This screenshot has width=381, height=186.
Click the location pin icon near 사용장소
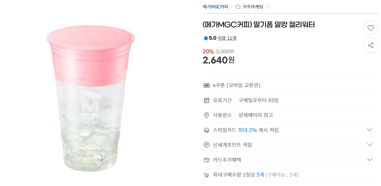coord(206,115)
